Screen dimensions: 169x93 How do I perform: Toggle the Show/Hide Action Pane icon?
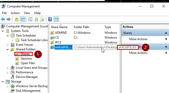coord(56,19)
